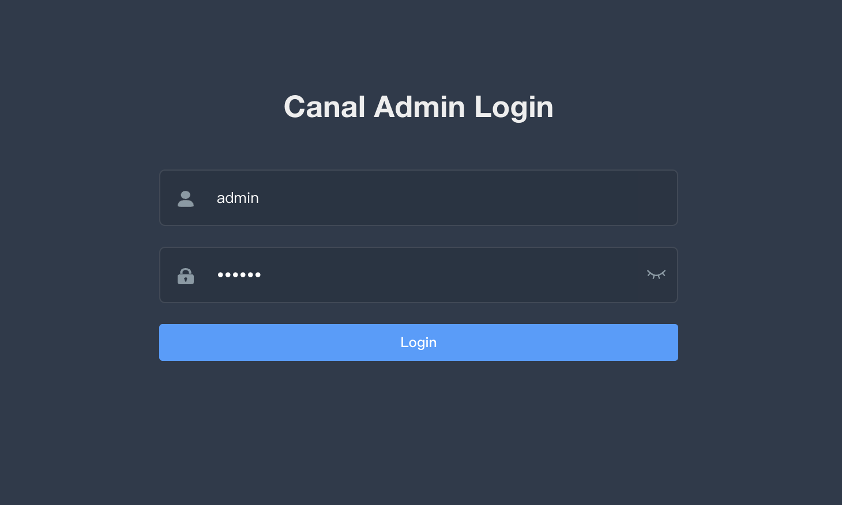Image resolution: width=842 pixels, height=505 pixels.
Task: Click the user avatar icon
Action: pyautogui.click(x=186, y=199)
